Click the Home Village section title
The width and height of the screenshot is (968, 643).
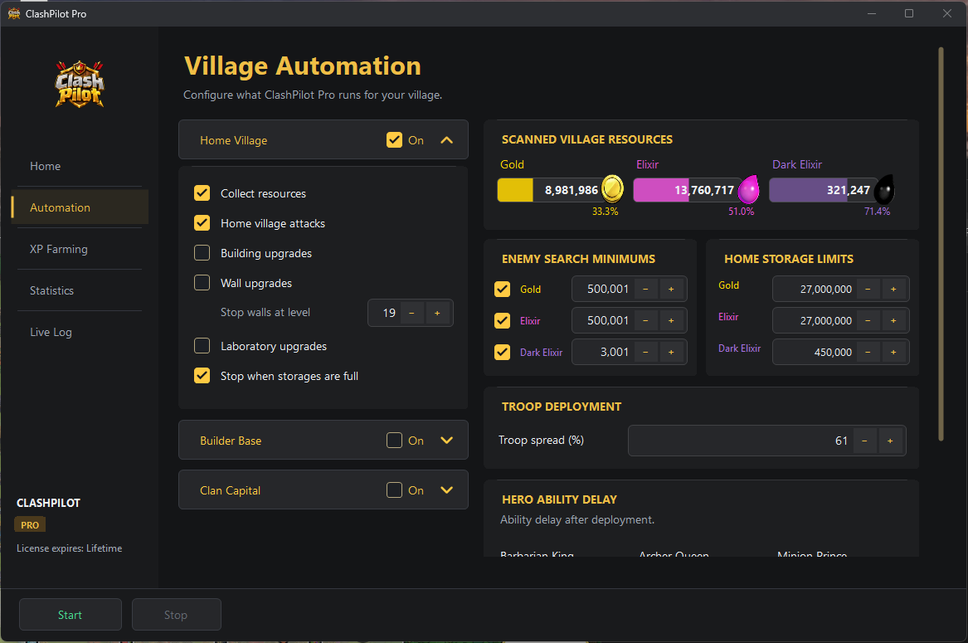click(x=233, y=141)
